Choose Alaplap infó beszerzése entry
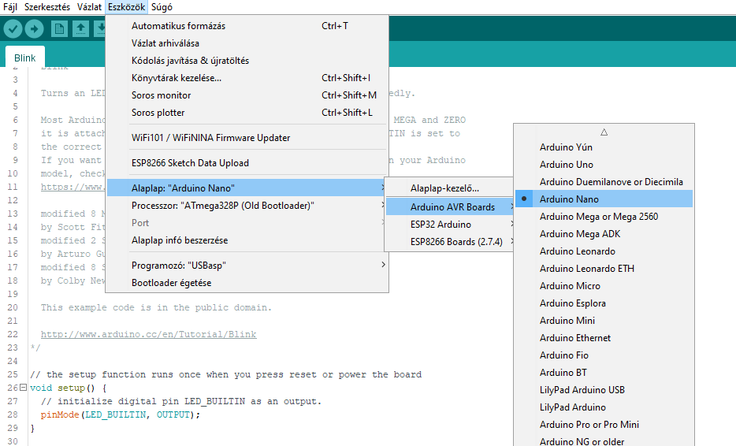The width and height of the screenshot is (736, 446). click(x=247, y=240)
